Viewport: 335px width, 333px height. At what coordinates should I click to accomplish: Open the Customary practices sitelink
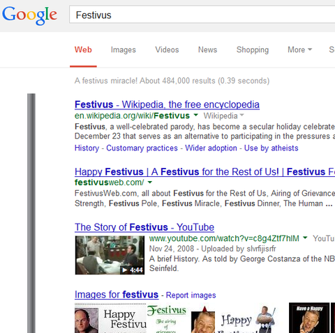[x=142, y=148]
